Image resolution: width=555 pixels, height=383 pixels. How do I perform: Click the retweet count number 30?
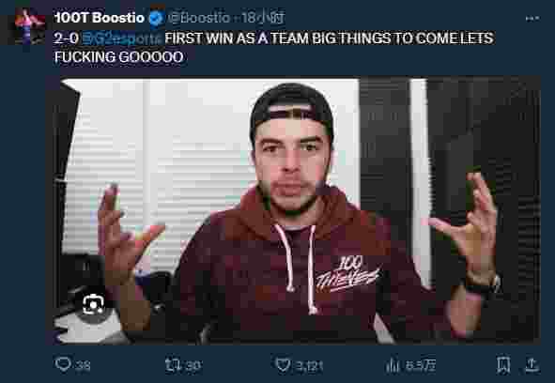point(193,365)
